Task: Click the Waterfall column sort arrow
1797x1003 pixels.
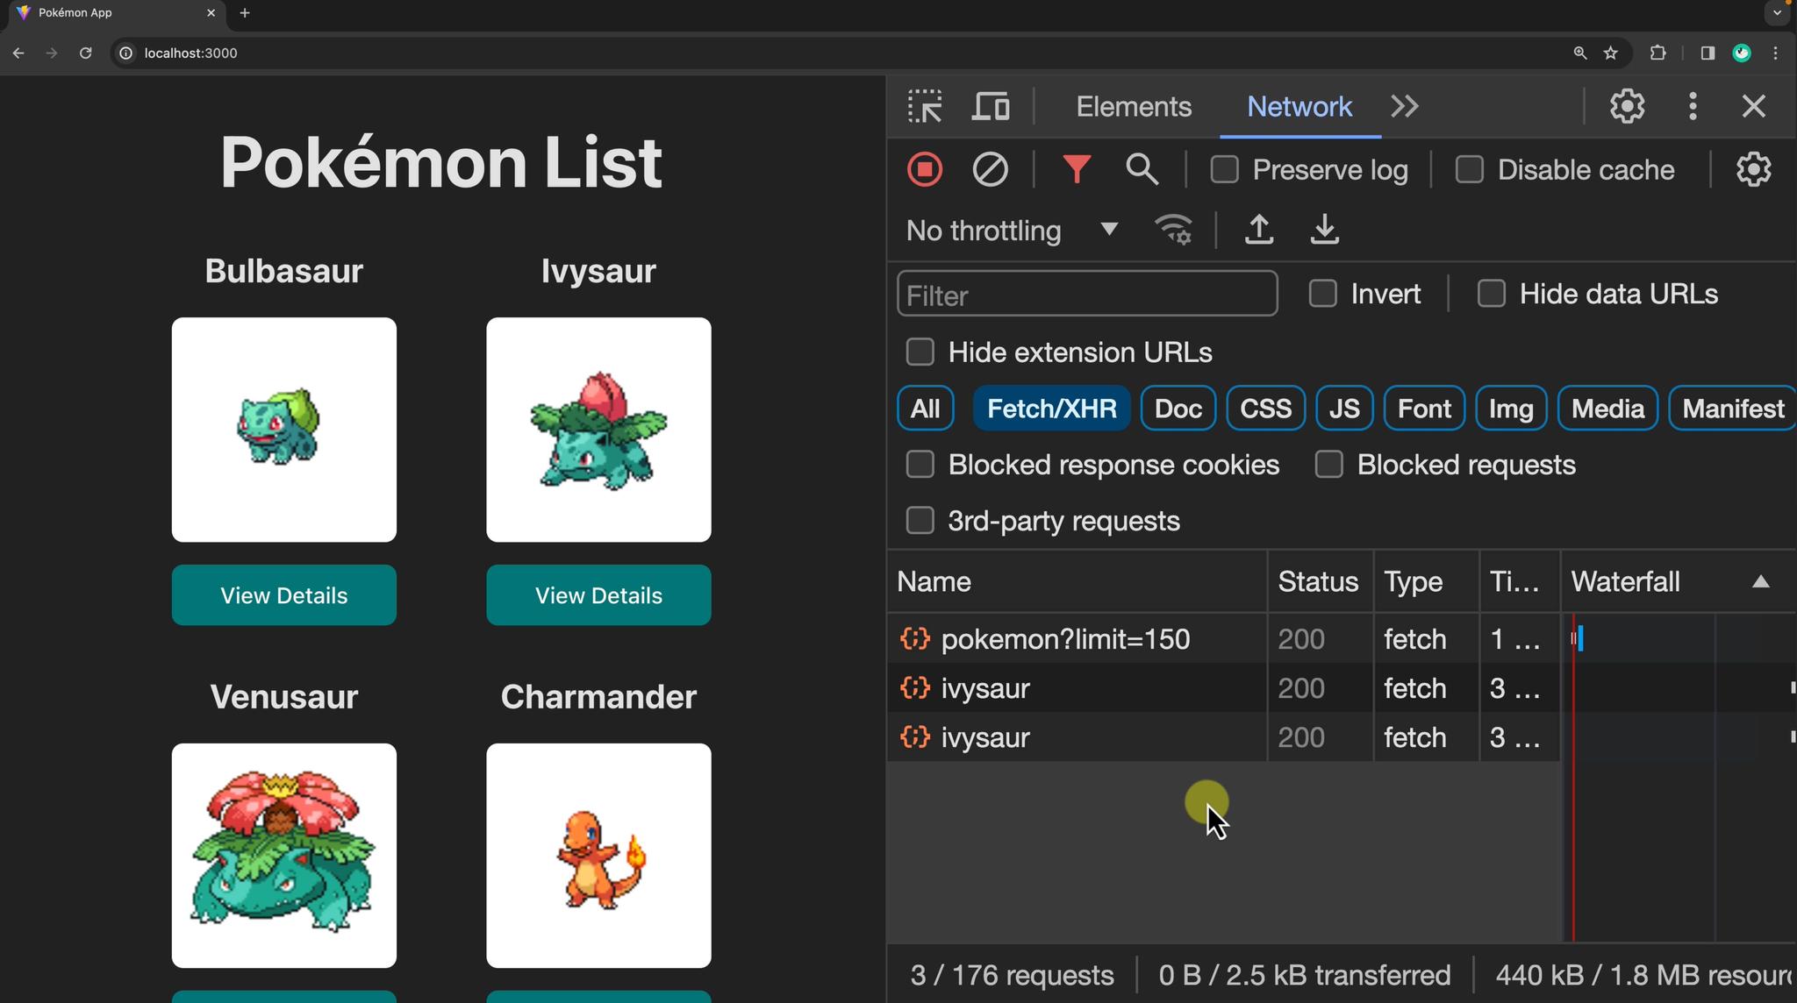Action: (1760, 582)
